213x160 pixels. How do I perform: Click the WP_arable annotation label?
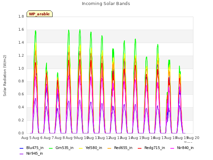40,14
